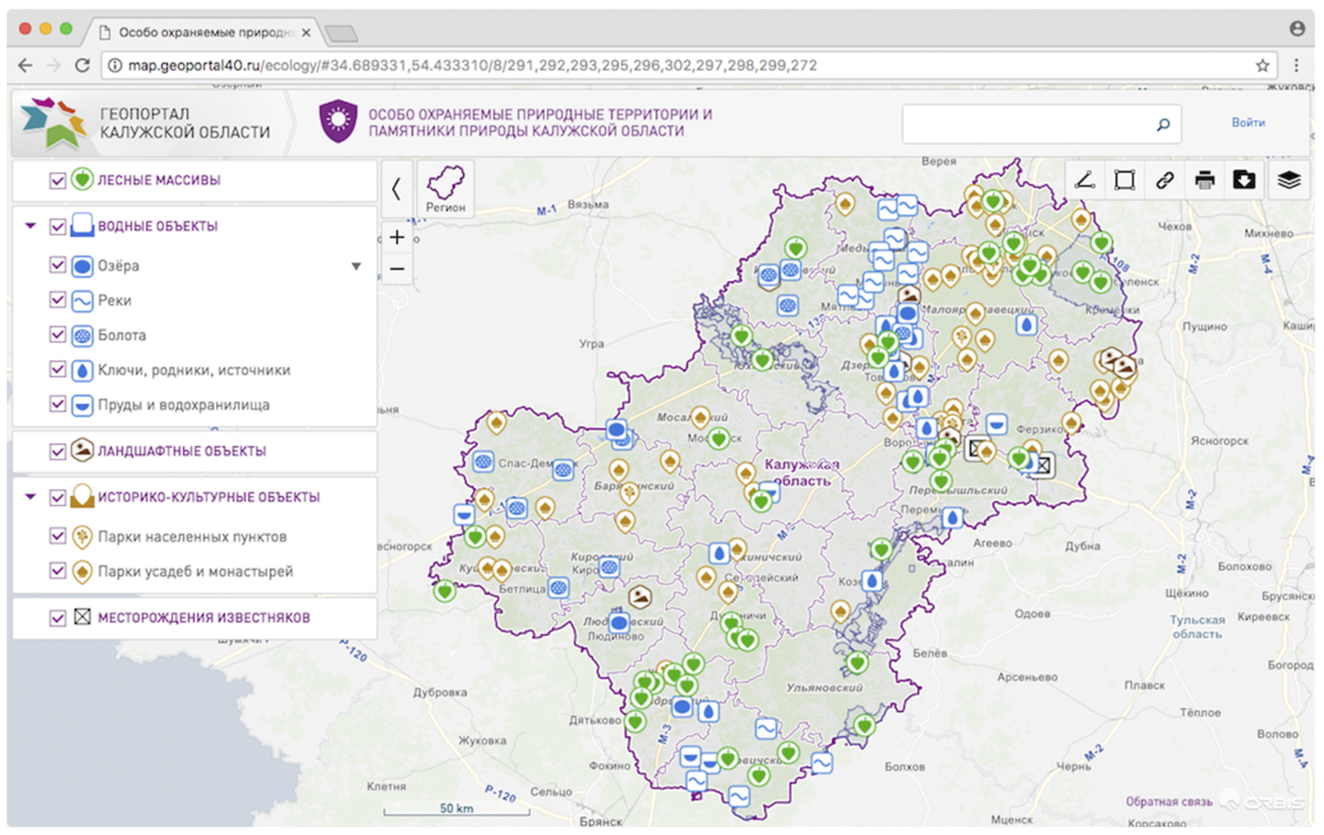Print the map with printer icon
The width and height of the screenshot is (1324, 835).
1204,180
